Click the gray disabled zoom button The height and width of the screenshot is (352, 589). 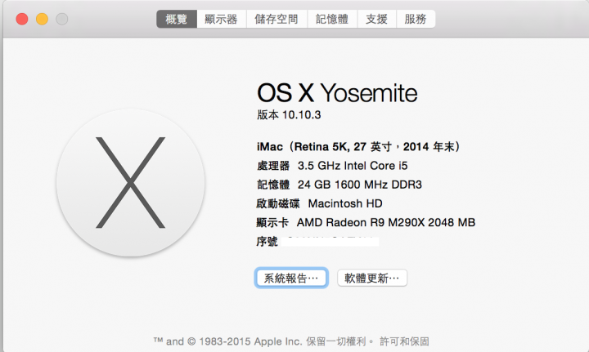[x=62, y=19]
